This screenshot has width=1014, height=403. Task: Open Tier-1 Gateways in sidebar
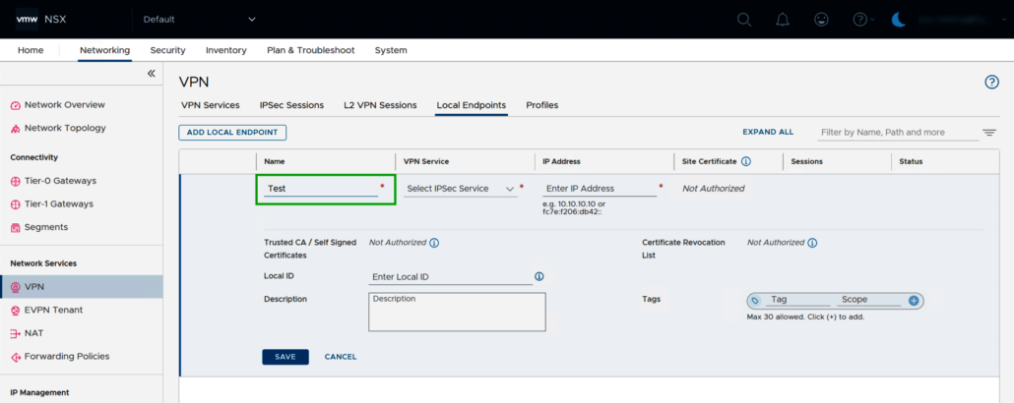(59, 204)
